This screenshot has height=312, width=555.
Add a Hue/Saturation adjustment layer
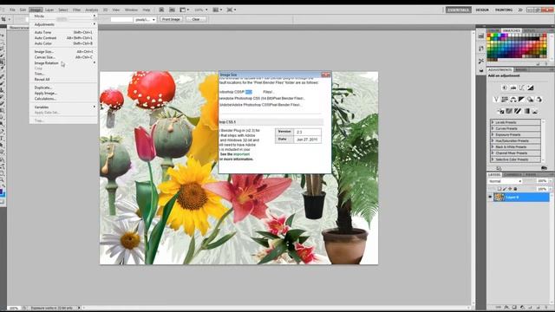click(x=505, y=100)
